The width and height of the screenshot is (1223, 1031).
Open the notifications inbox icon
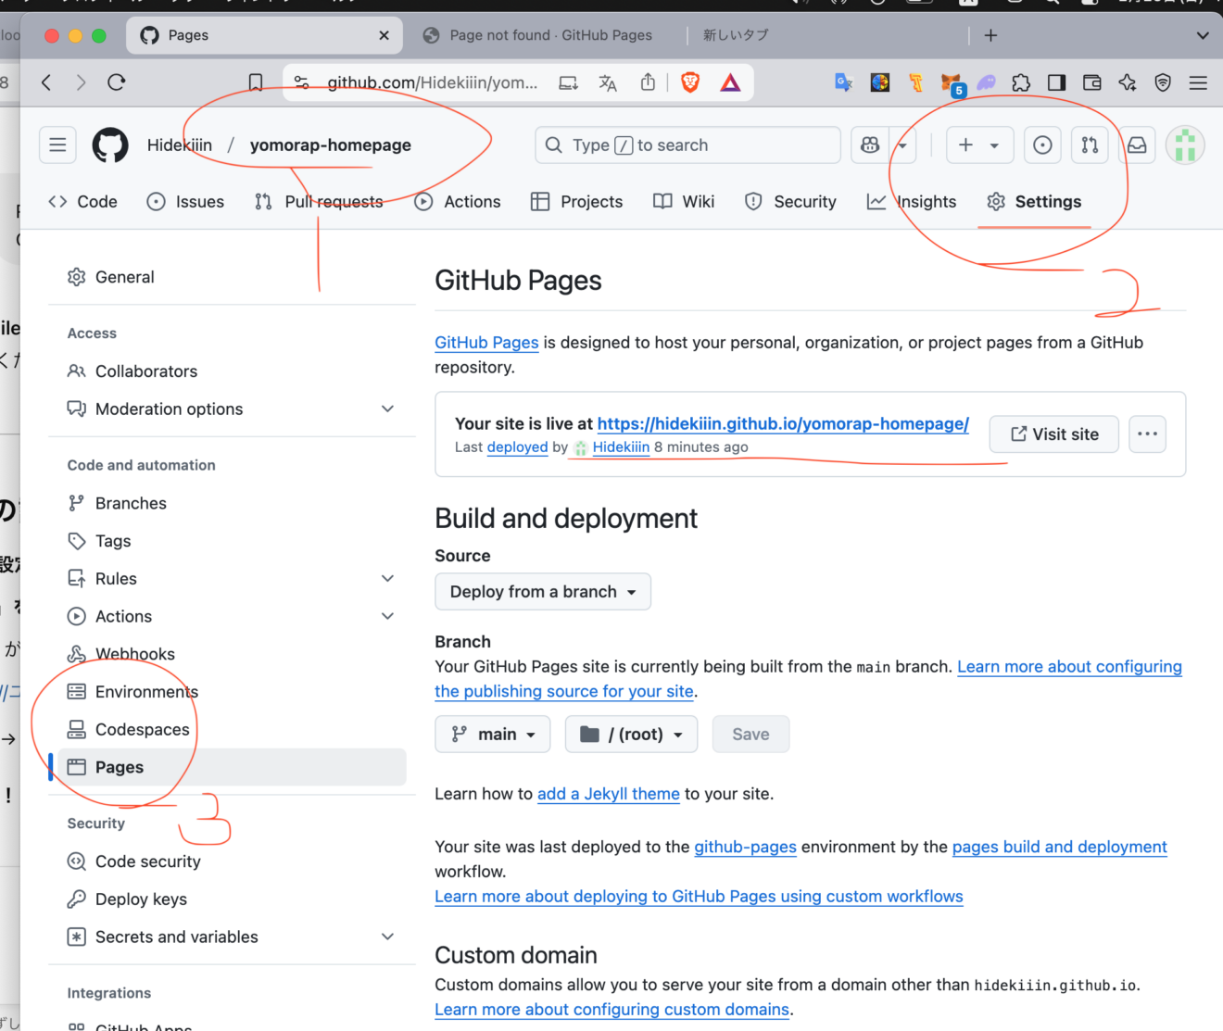[1137, 145]
